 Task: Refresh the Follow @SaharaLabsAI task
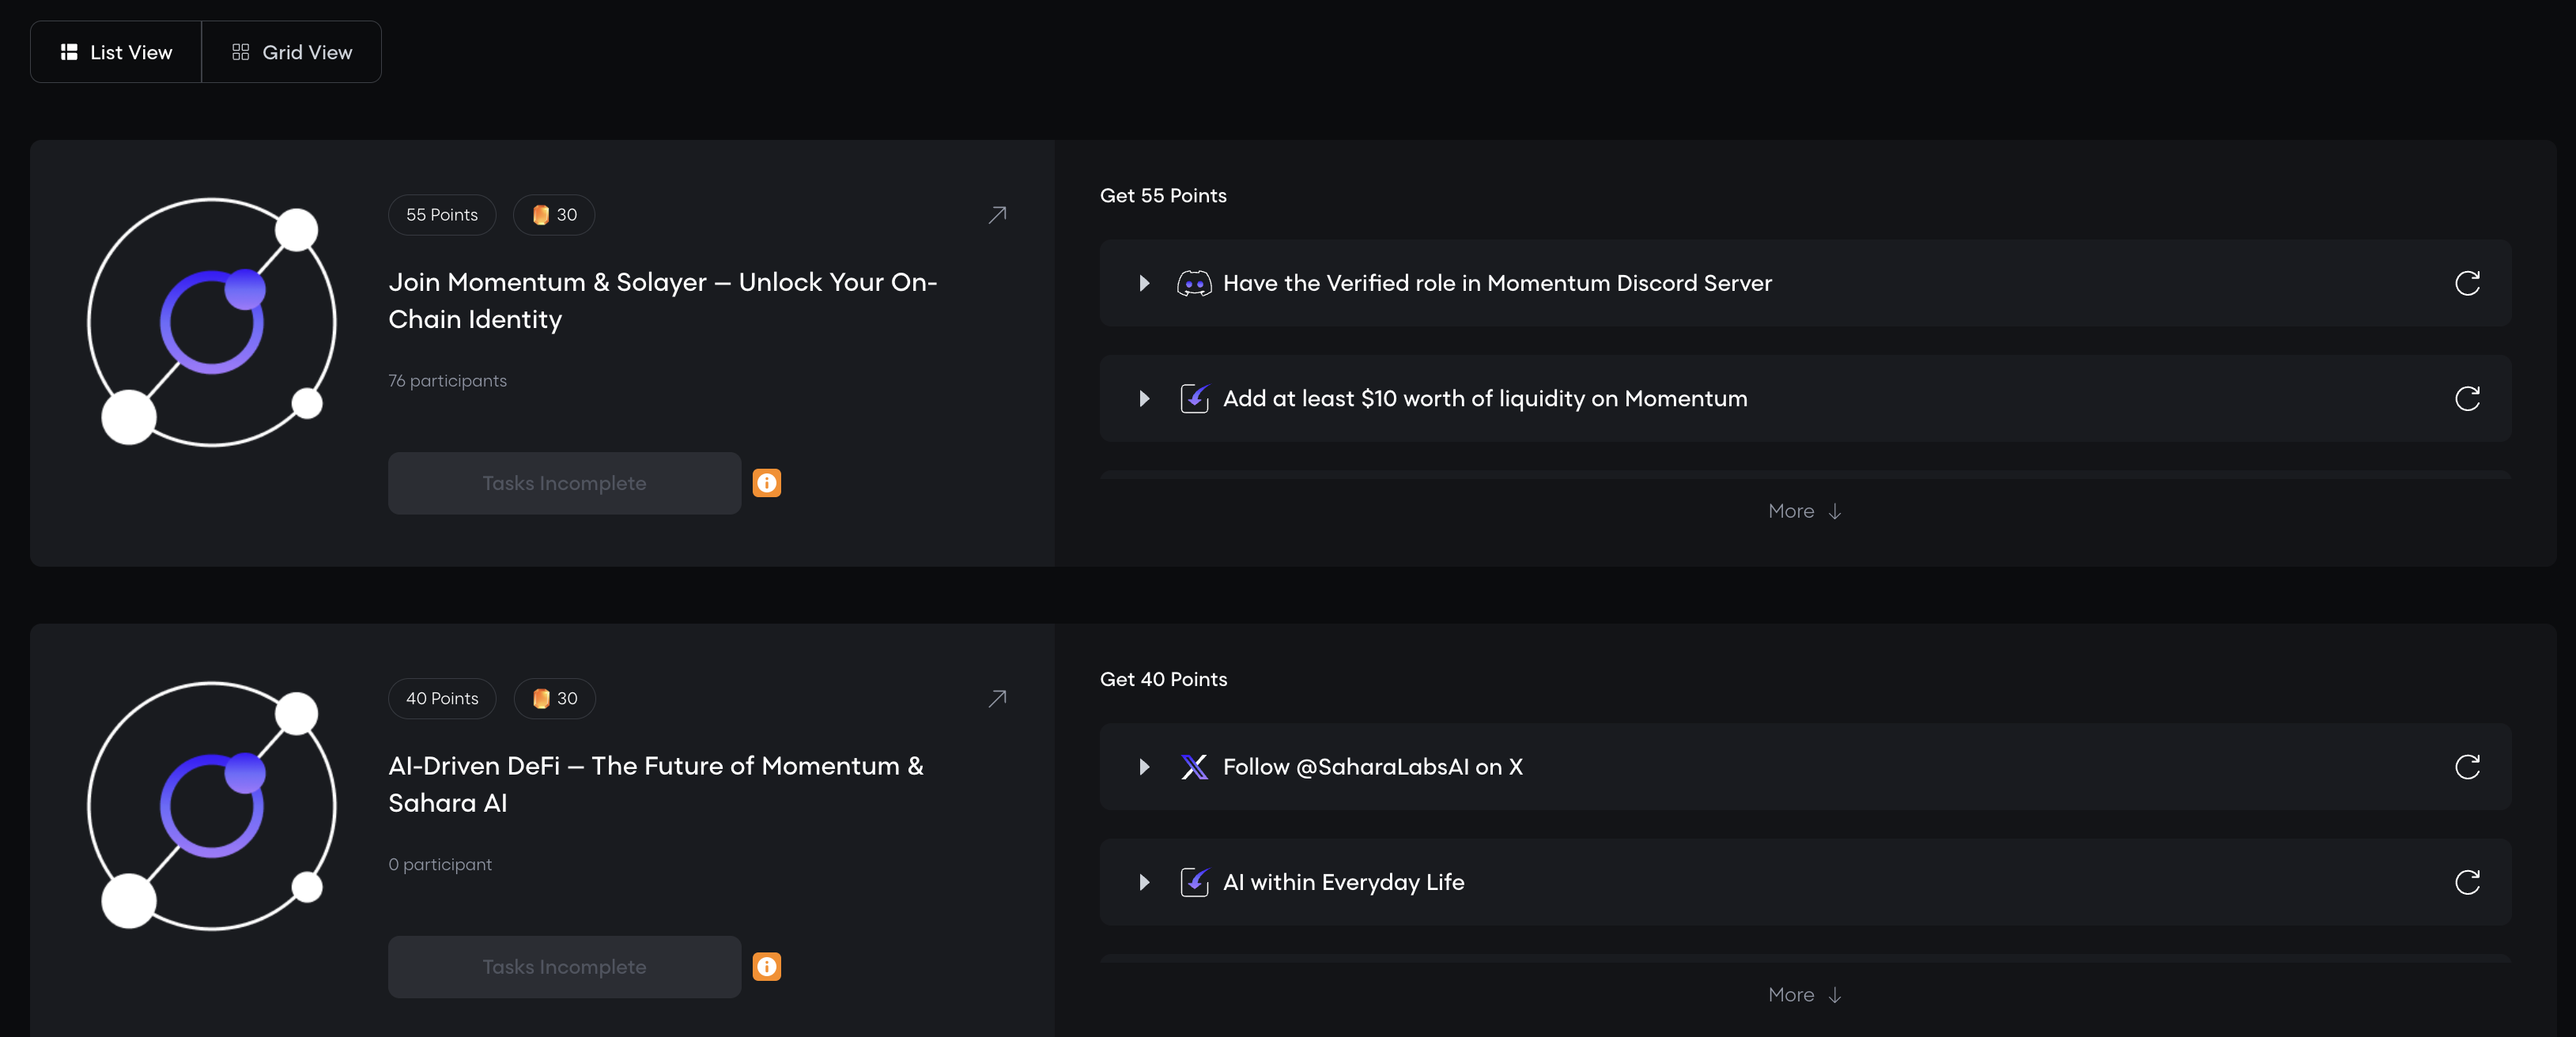pos(2466,767)
